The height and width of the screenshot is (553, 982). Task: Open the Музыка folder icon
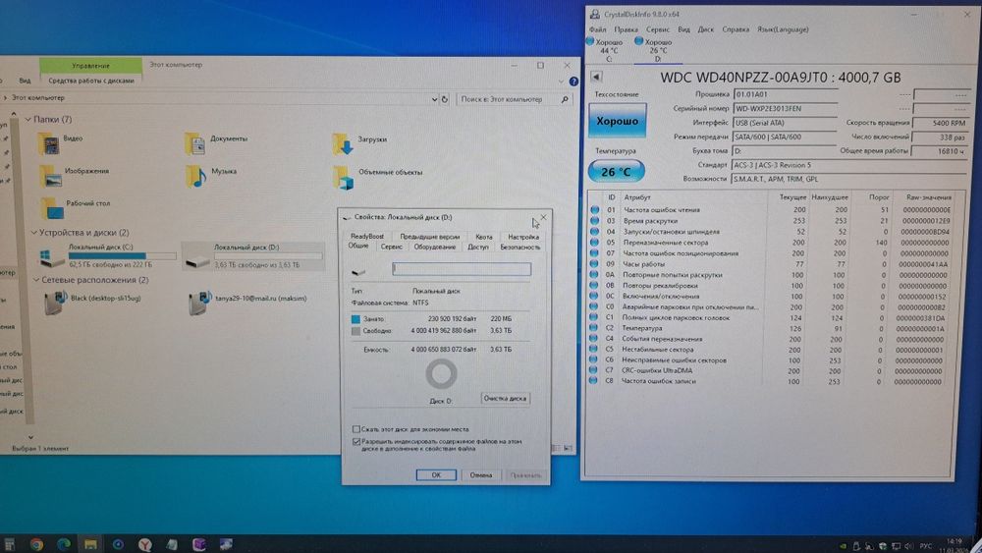point(196,176)
